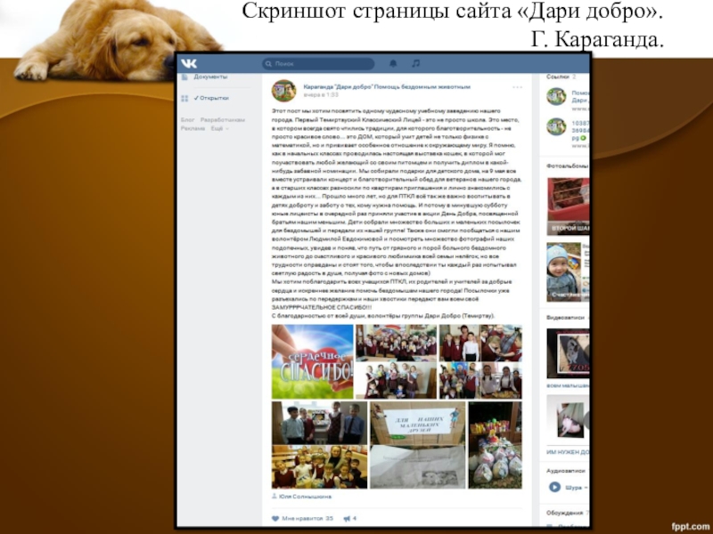Open the notifications bell icon
The image size is (713, 534).
pos(393,63)
